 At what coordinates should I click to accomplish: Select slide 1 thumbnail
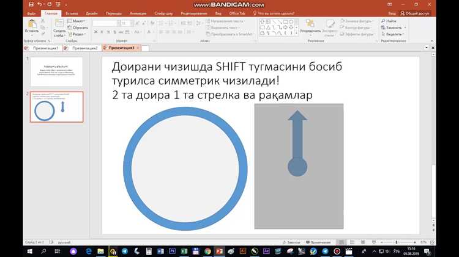click(x=56, y=71)
